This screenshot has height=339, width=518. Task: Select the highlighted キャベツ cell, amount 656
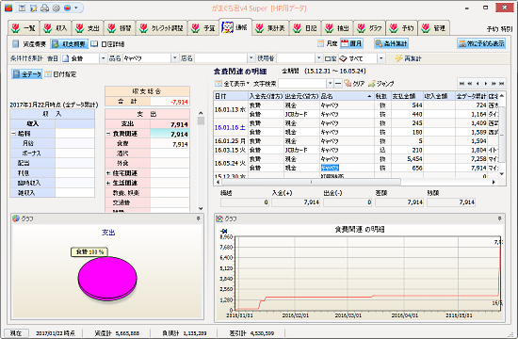click(330, 168)
